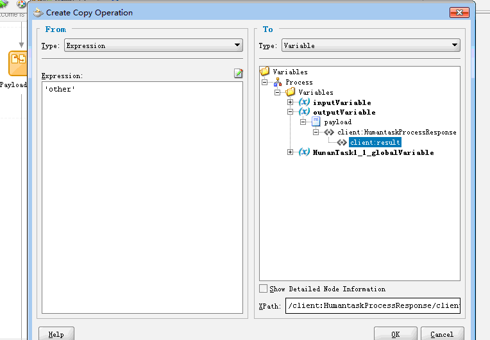Select the outputVariable tree item label
This screenshot has width=490, height=340.
point(344,112)
